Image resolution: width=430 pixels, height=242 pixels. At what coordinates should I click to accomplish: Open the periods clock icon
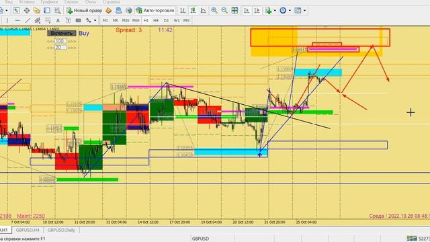(x=283, y=11)
